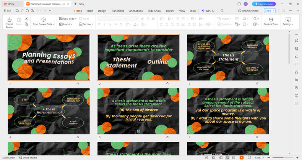Switch to the Tools tab
This screenshot has height=160, width=302.
pos(193,11)
